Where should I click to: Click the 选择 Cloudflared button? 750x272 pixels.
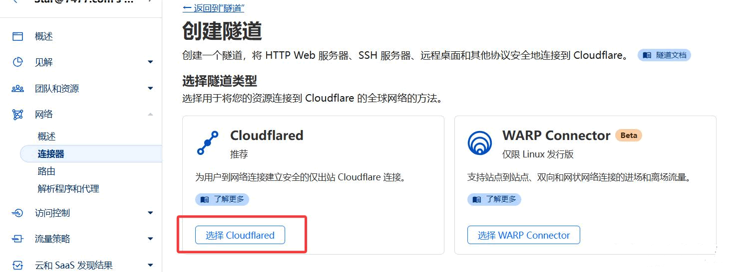240,235
